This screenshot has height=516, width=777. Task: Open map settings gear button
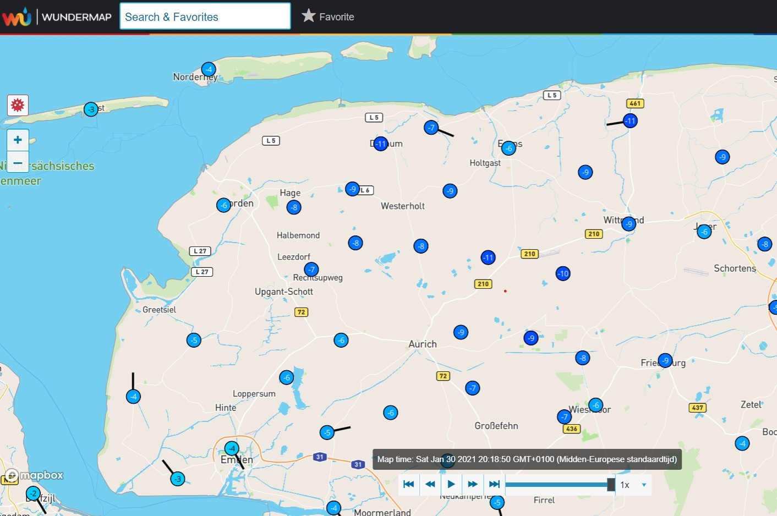pos(18,105)
